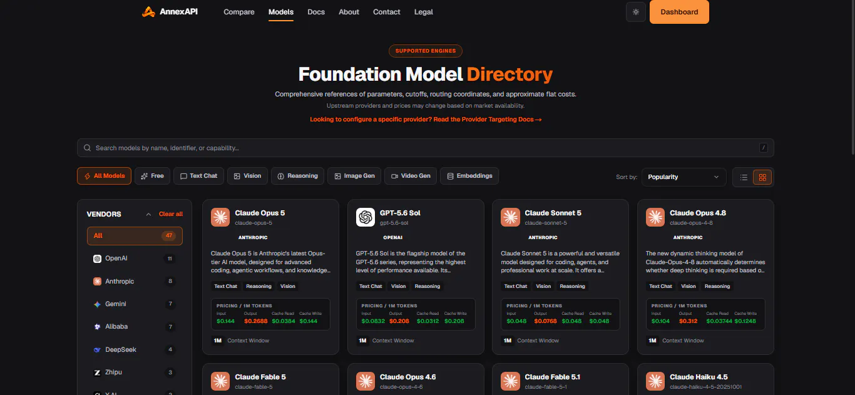The height and width of the screenshot is (395, 855).
Task: Click Vision tag on GPT-5.6 Sol card
Action: pyautogui.click(x=399, y=286)
